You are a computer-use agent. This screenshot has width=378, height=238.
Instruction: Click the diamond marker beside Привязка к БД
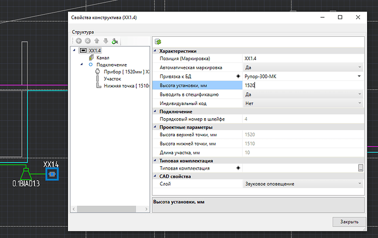238,77
